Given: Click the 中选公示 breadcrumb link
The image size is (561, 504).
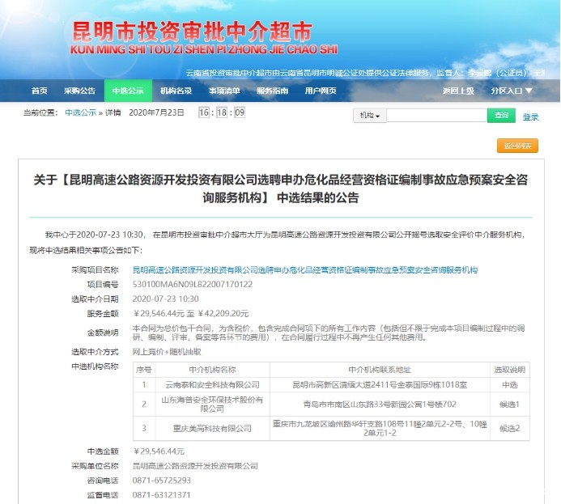Looking at the screenshot, I should pos(80,112).
